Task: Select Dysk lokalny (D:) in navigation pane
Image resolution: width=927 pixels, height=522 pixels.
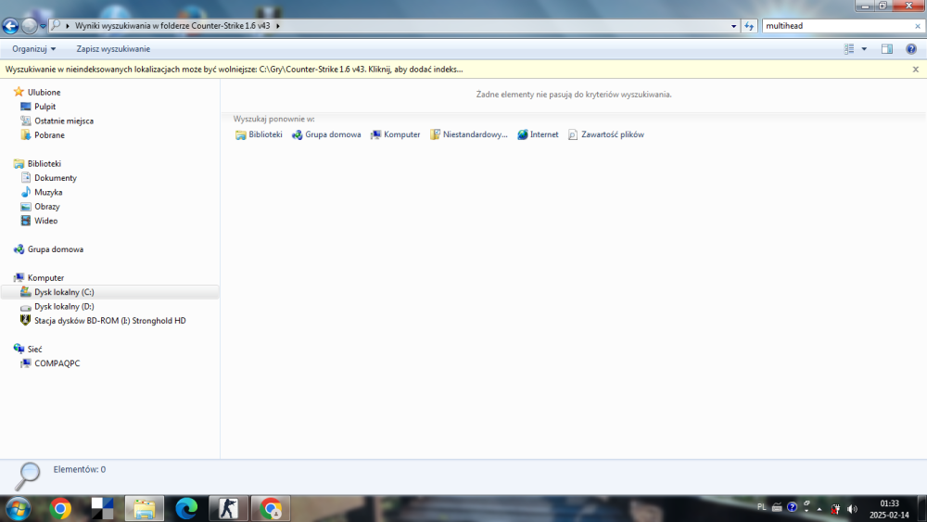Action: [x=64, y=306]
